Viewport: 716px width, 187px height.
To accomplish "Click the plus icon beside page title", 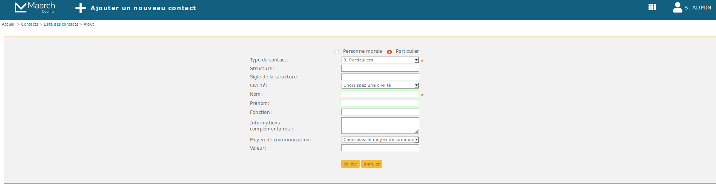I will 80,8.
